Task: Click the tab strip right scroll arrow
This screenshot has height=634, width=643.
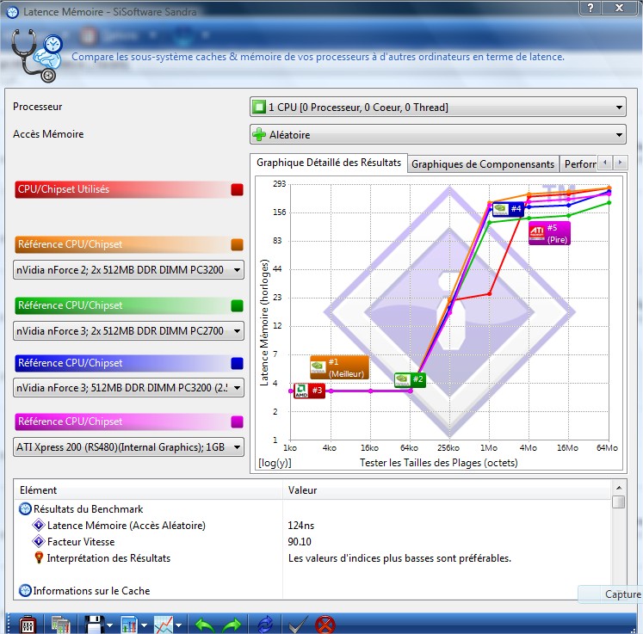Action: [x=620, y=163]
